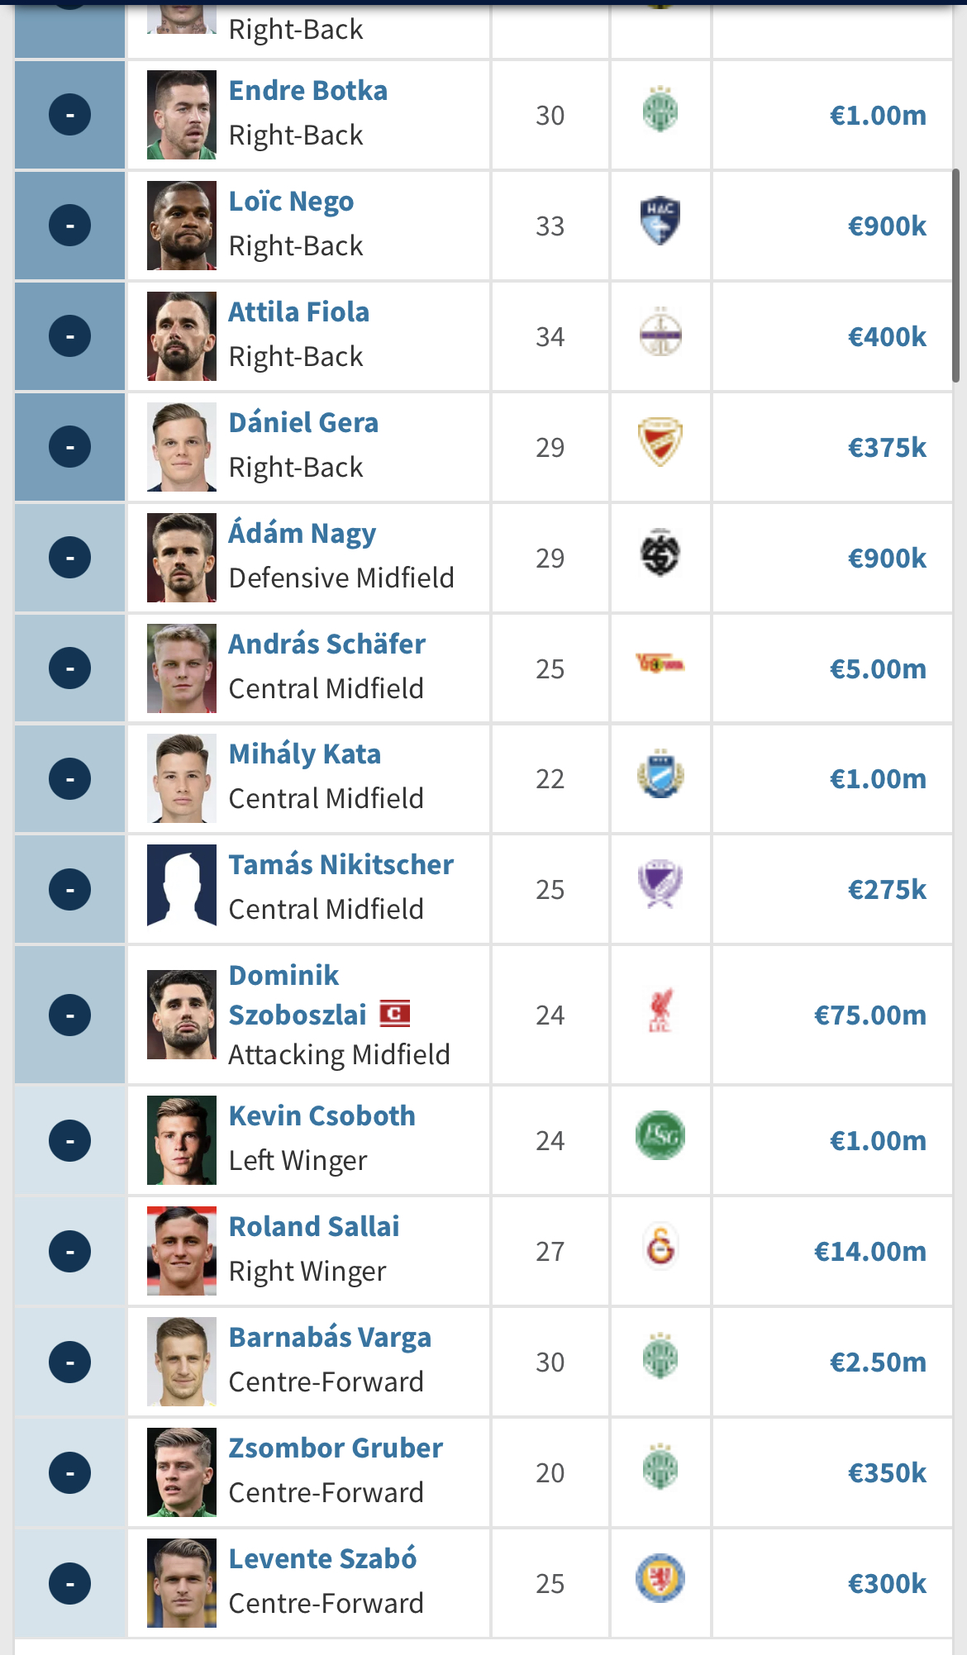This screenshot has width=967, height=1655.
Task: Click Barnabás Varga's name
Action: (330, 1338)
